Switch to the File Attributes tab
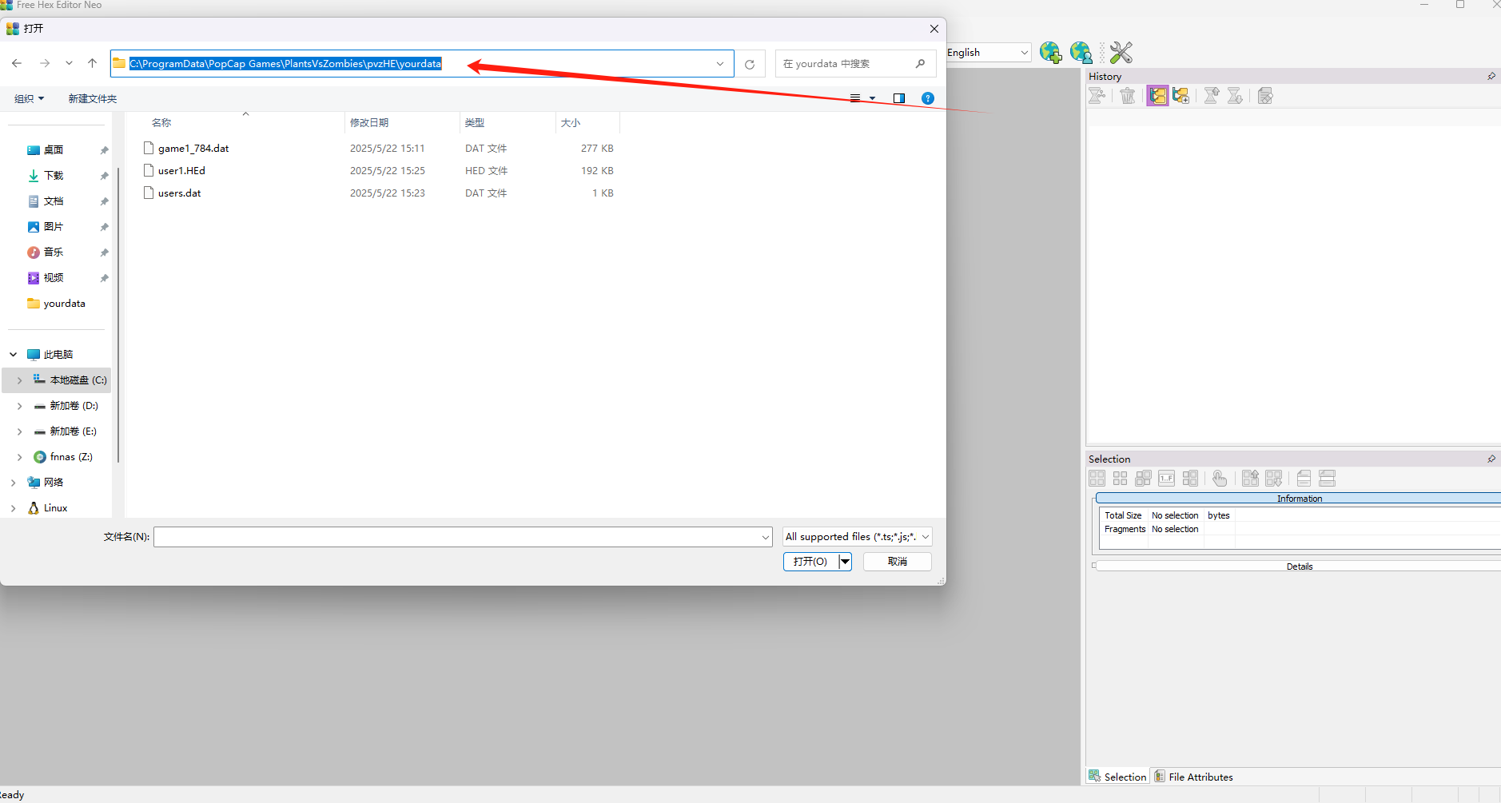 (1193, 777)
